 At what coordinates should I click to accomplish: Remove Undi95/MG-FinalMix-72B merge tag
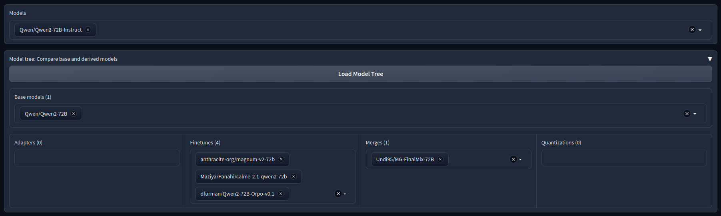[x=440, y=159]
